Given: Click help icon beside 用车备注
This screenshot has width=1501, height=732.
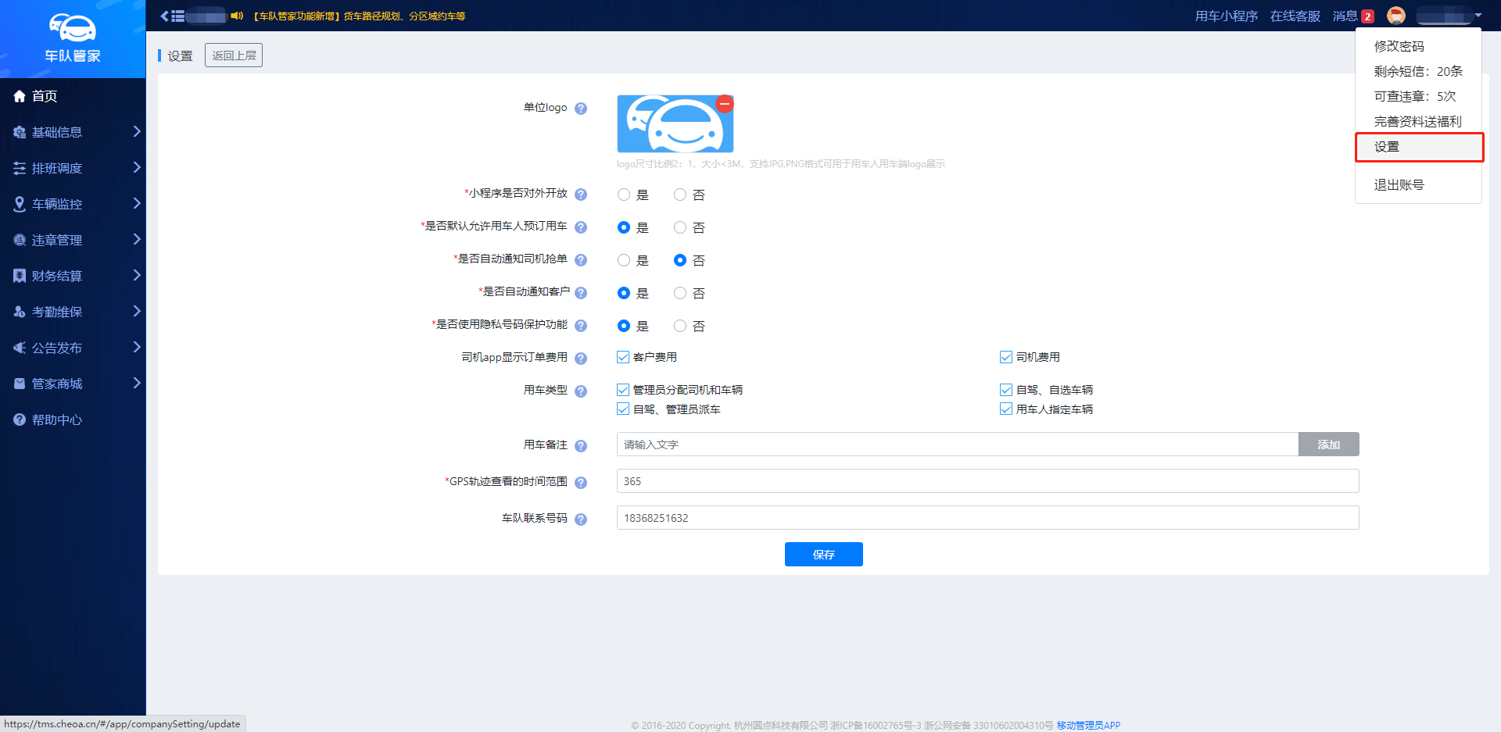Looking at the screenshot, I should tap(581, 446).
